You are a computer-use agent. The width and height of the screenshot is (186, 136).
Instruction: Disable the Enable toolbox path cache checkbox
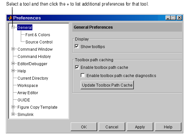77,67
